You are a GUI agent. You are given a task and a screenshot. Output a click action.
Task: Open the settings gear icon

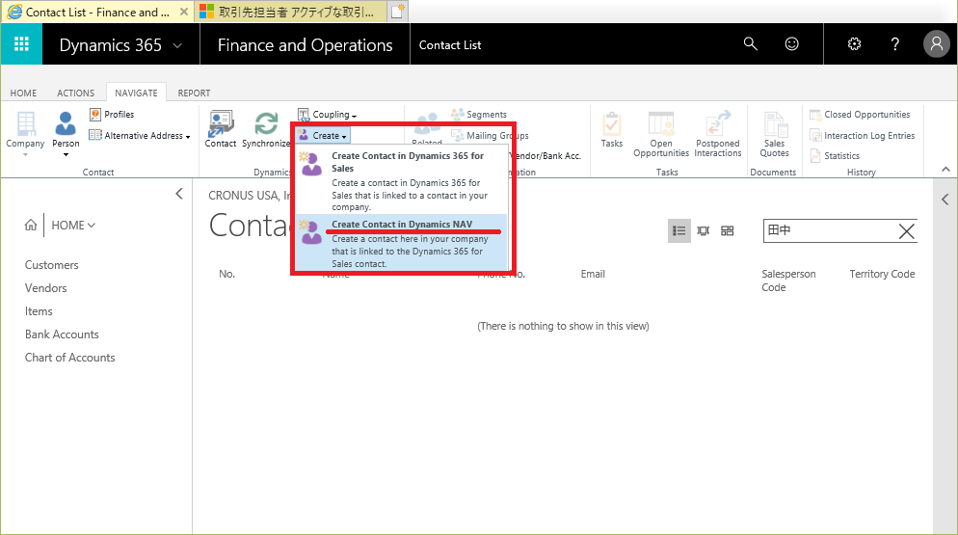click(854, 44)
